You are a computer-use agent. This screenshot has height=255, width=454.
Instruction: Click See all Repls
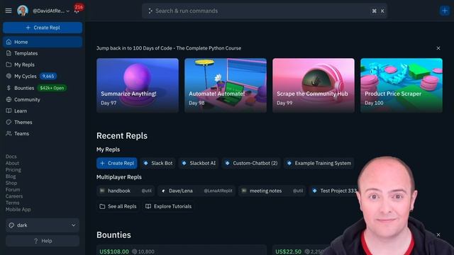118,206
